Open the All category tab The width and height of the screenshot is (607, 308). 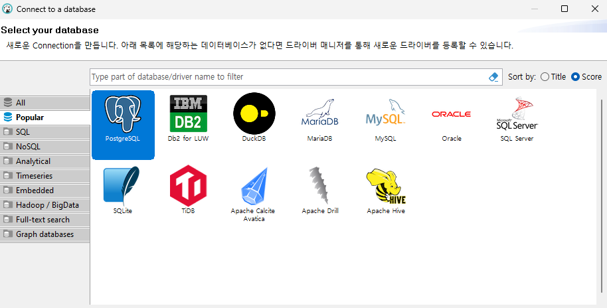click(x=45, y=103)
